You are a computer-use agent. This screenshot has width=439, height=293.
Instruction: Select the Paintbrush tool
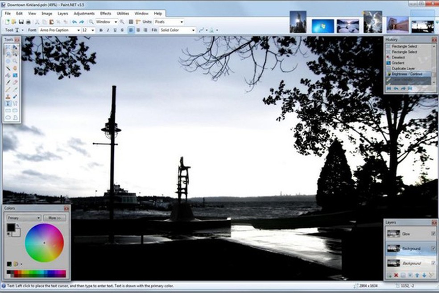click(x=8, y=82)
